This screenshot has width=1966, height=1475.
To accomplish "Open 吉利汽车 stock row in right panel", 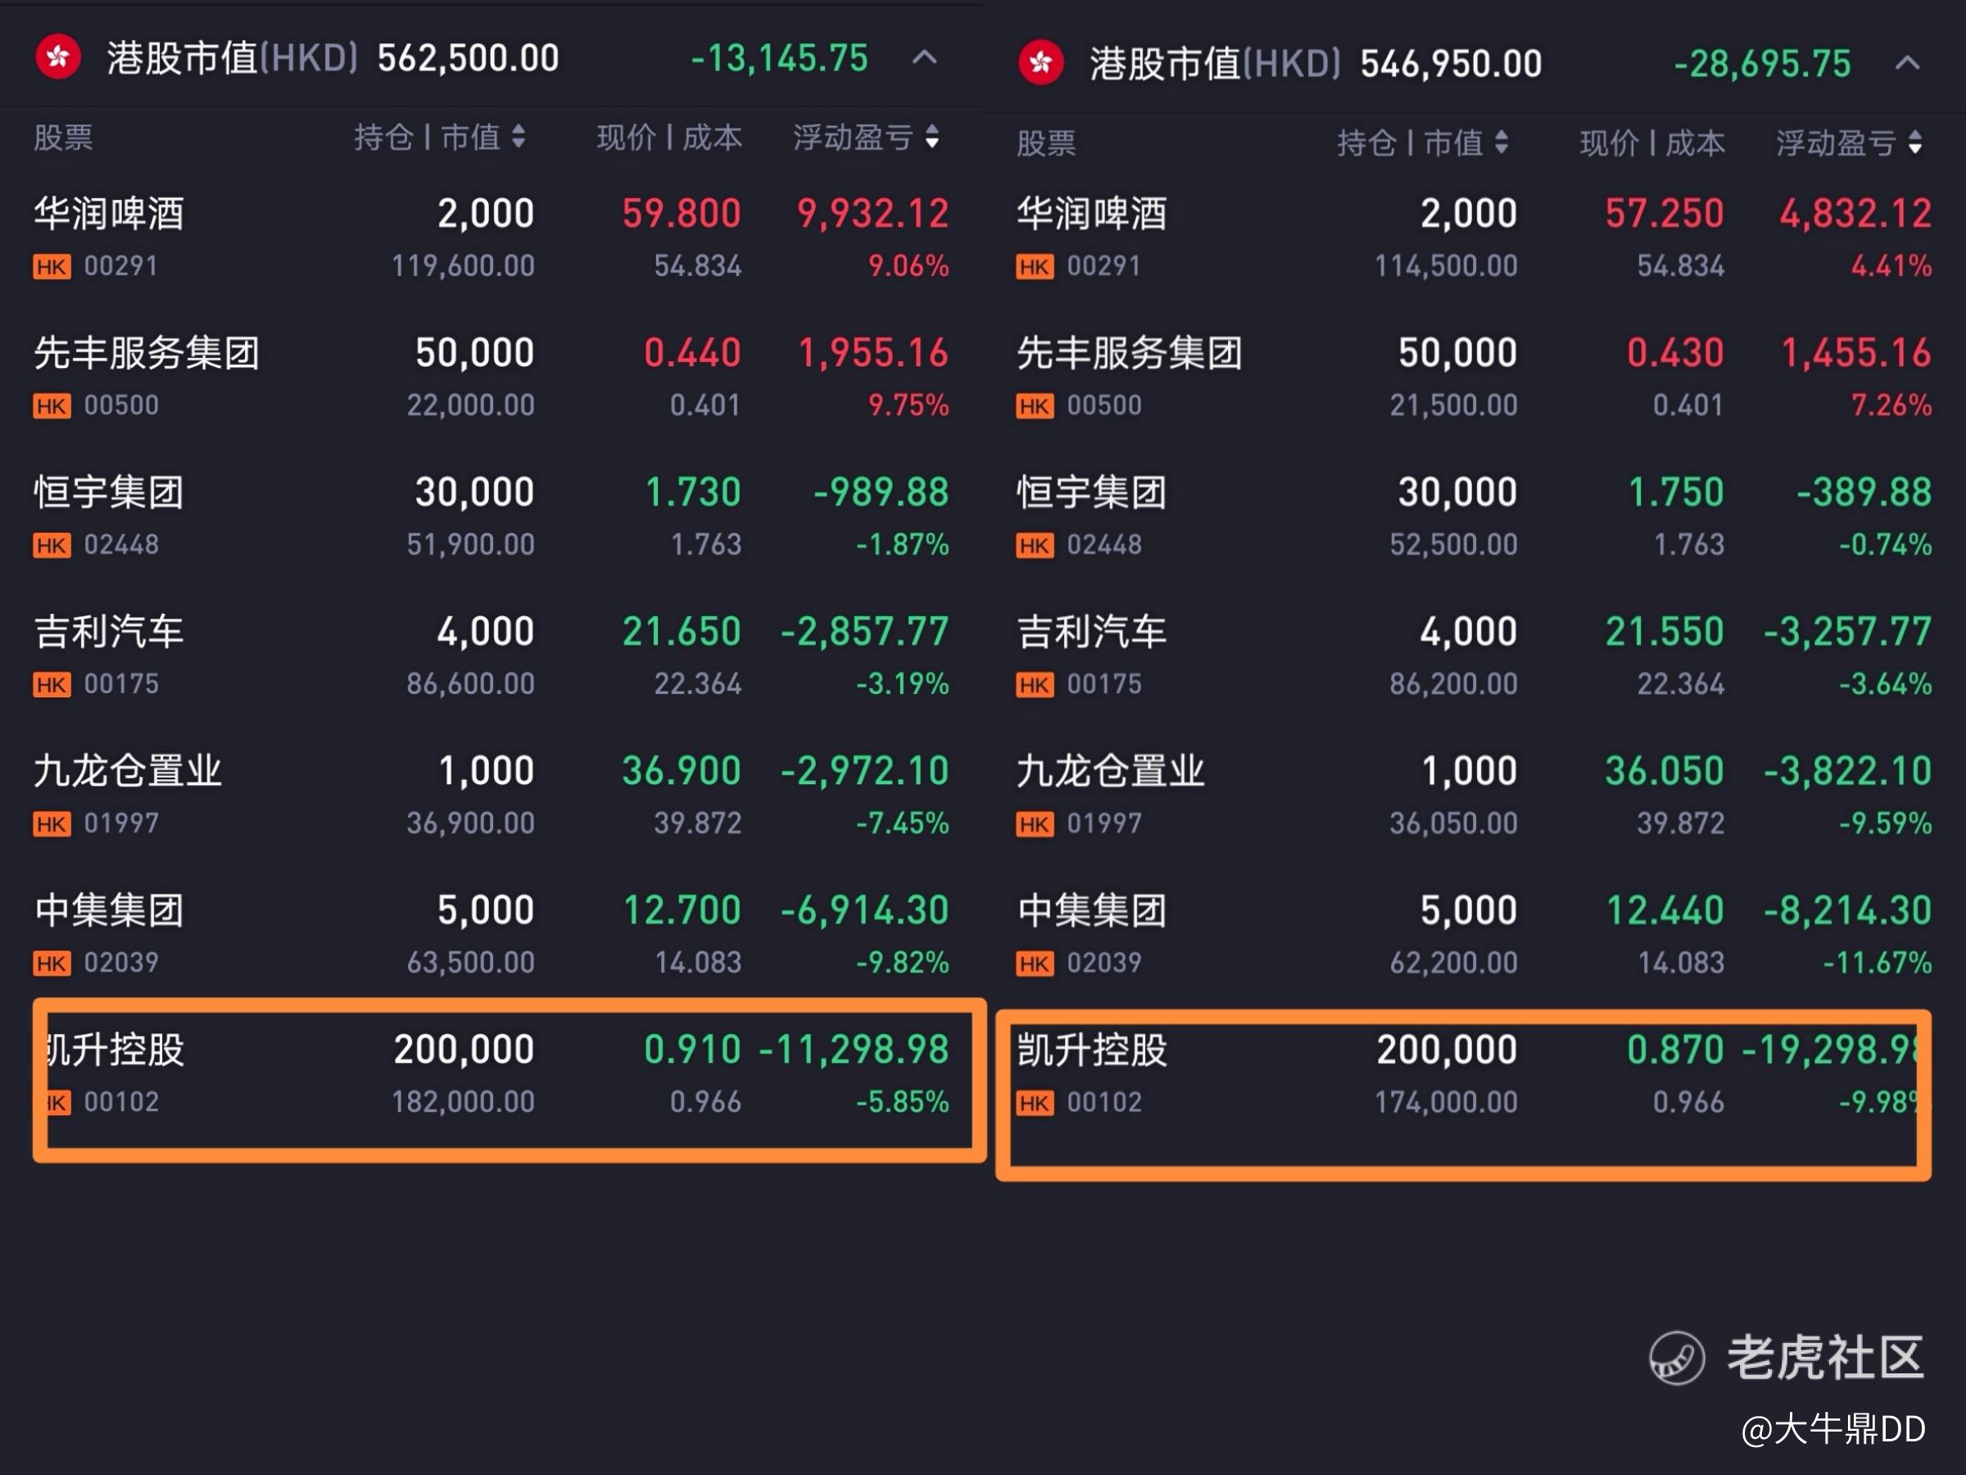I will coord(1091,632).
